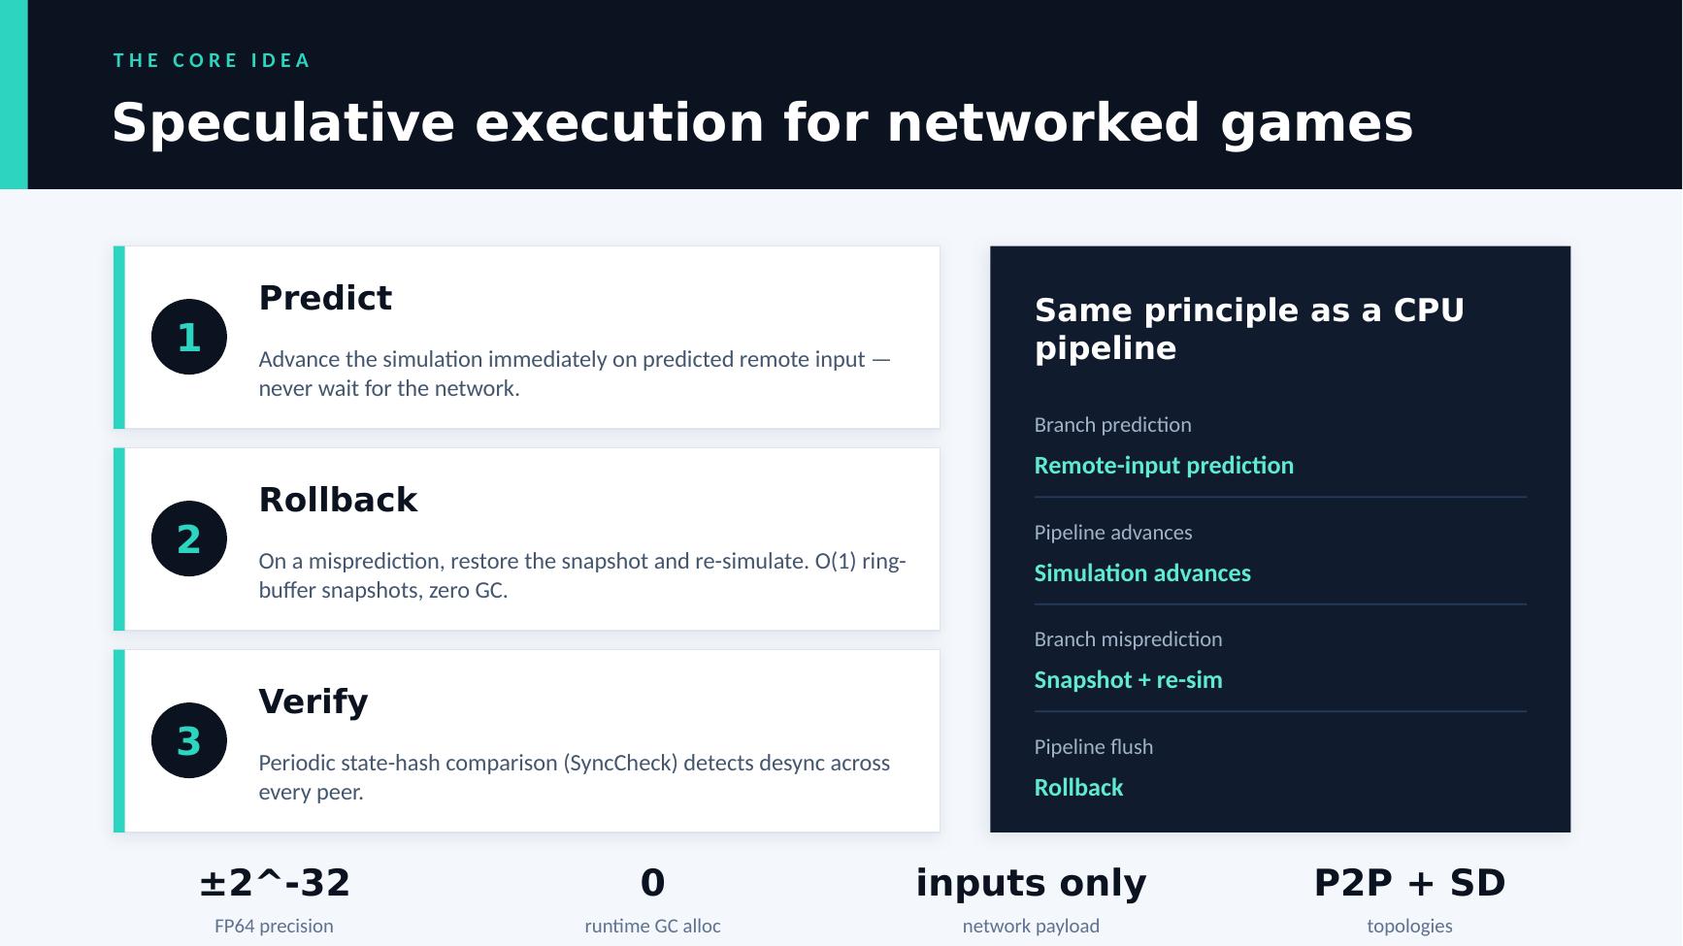Image resolution: width=1683 pixels, height=946 pixels.
Task: Click the '0' runtime GC alloc statistic
Action: 652,883
